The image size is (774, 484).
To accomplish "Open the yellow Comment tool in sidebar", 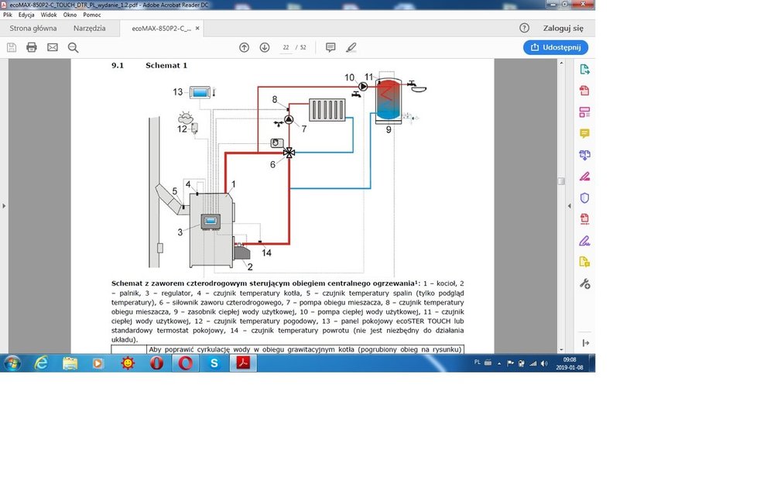I will pyautogui.click(x=584, y=133).
